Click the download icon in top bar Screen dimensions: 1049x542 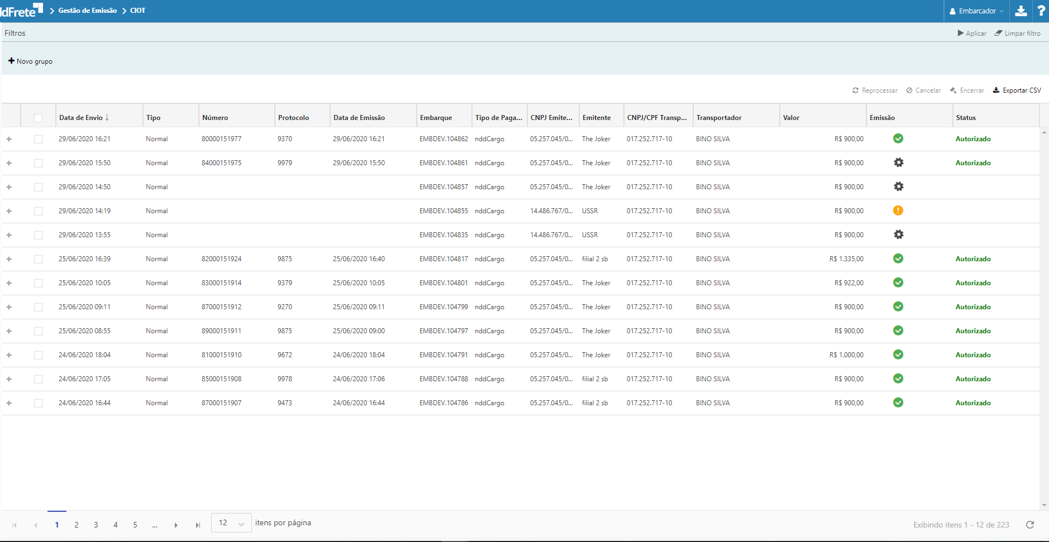1021,11
